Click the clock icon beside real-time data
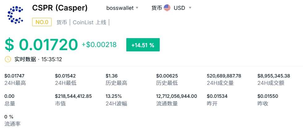The height and width of the screenshot is (131, 303). click(8, 59)
